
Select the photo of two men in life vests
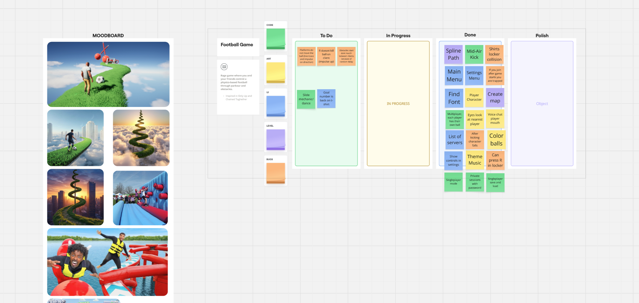point(108,262)
